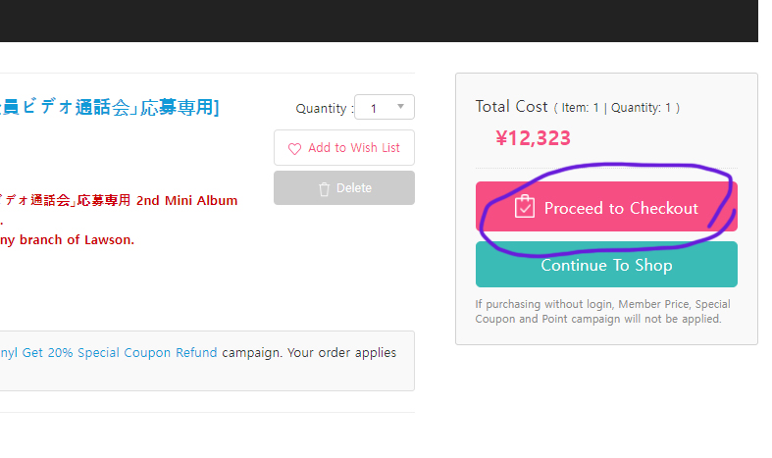Click the trash can icon on Delete
Screen dimensions: 772x458
click(325, 188)
